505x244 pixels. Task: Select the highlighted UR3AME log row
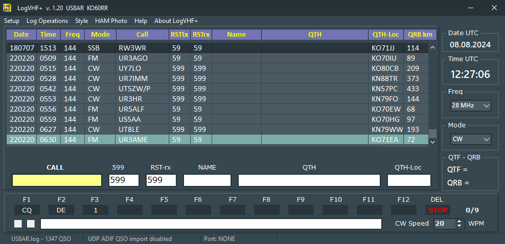(217, 140)
